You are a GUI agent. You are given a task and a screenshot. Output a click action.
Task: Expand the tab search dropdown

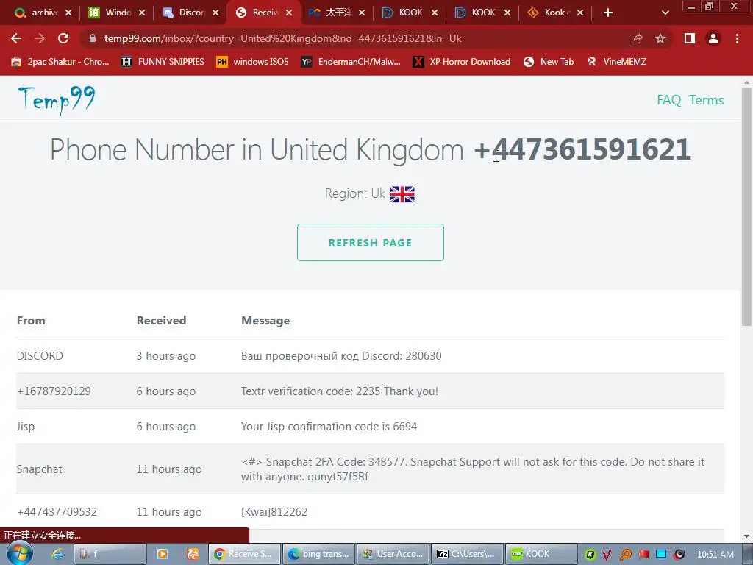point(665,13)
